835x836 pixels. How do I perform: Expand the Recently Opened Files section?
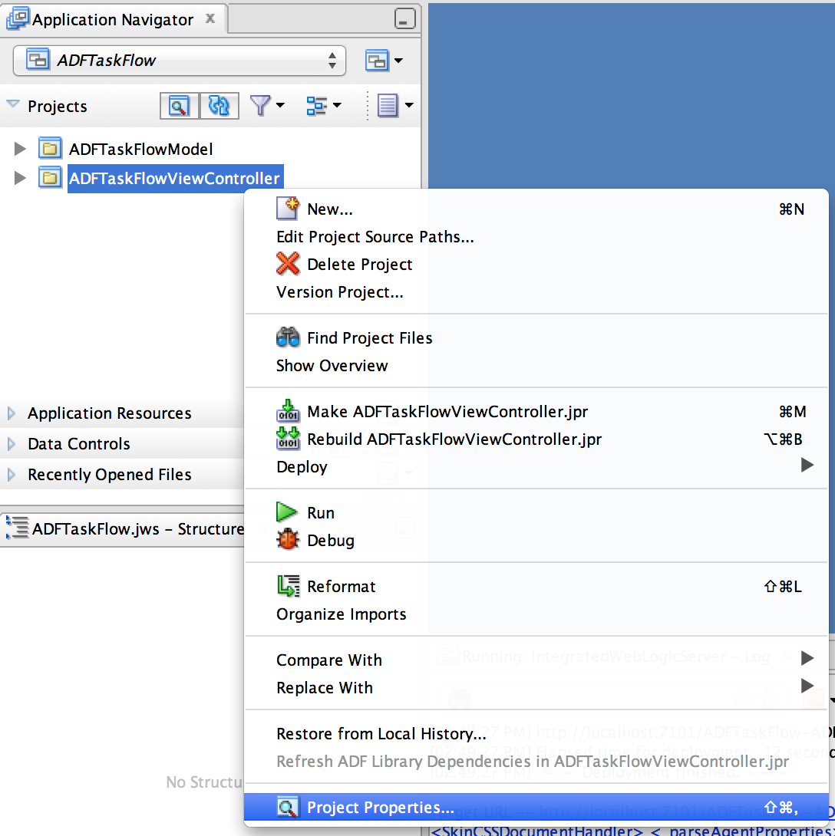[12, 475]
